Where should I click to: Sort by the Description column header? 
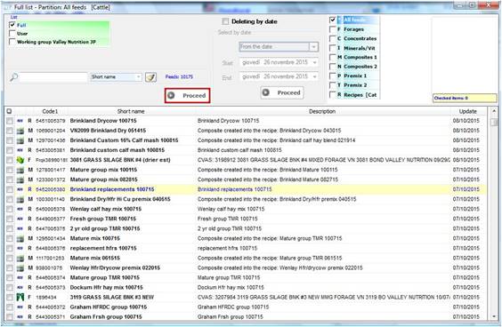pos(322,111)
